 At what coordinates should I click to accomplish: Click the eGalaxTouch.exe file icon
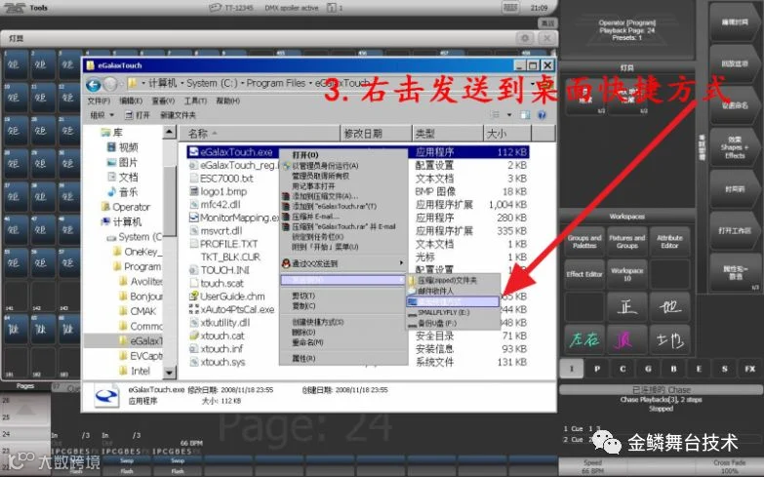point(193,152)
